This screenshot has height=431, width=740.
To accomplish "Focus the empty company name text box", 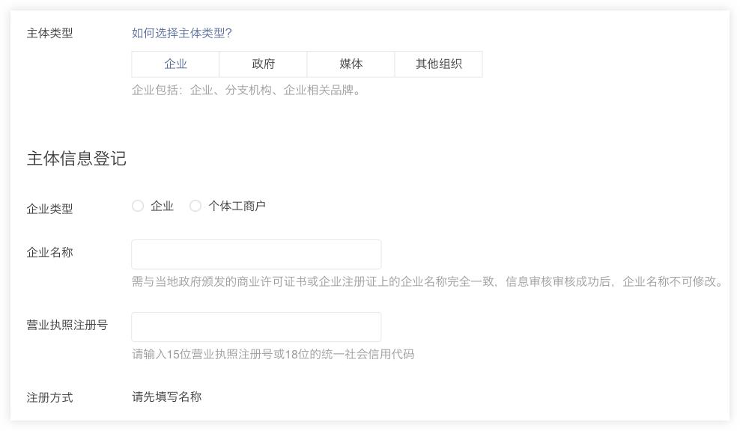I will pyautogui.click(x=256, y=254).
